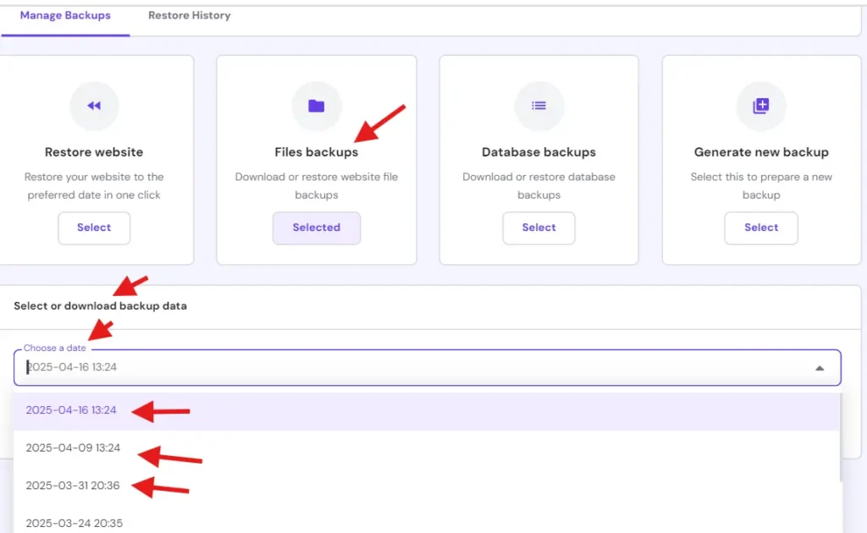The image size is (867, 533).
Task: Click the Select or download backup data heading
Action: (x=100, y=306)
